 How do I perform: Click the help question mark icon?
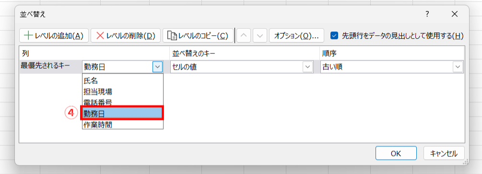[427, 14]
